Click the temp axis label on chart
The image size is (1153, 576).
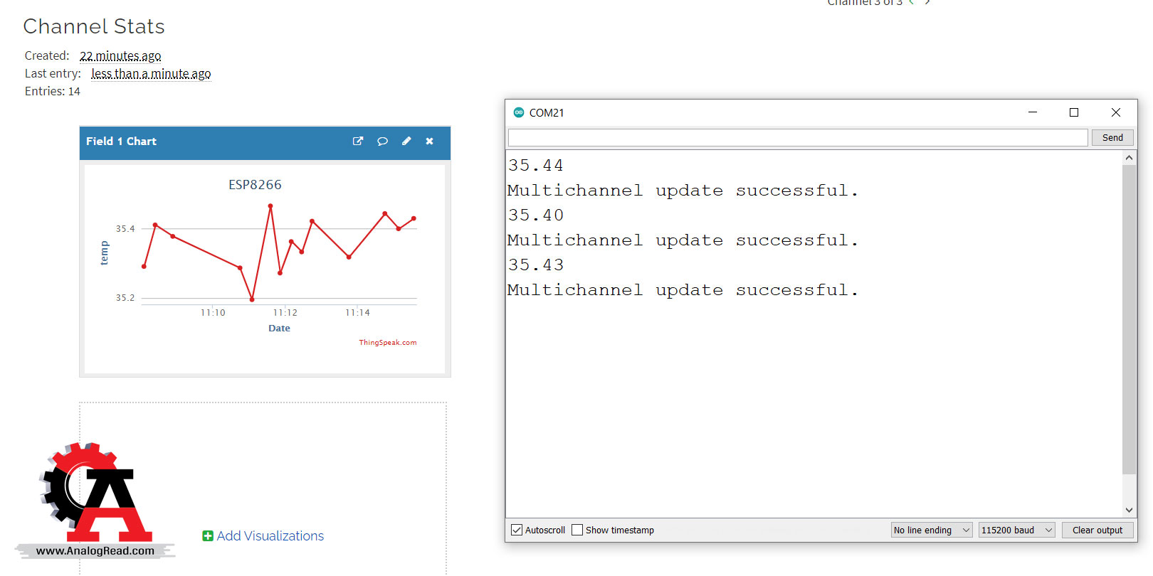(x=105, y=253)
